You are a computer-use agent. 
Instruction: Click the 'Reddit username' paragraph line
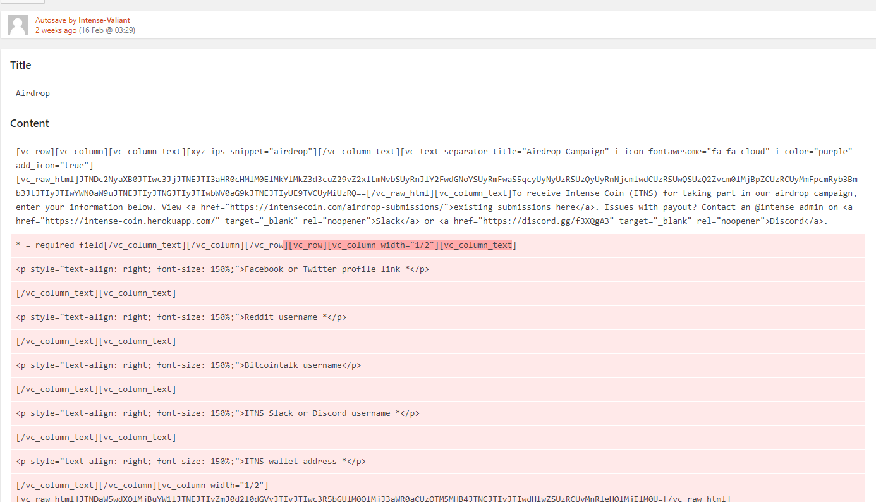(437, 317)
